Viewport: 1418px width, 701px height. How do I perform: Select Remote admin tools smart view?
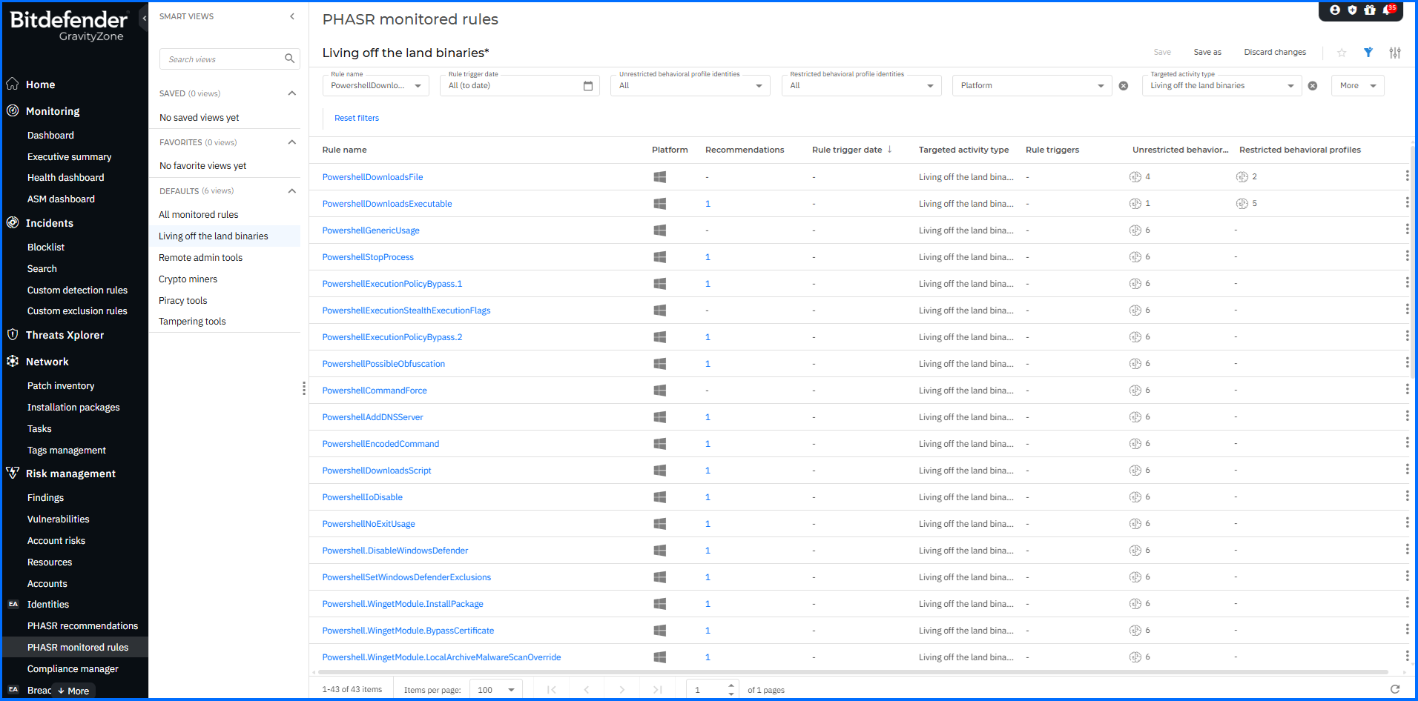[x=200, y=258]
